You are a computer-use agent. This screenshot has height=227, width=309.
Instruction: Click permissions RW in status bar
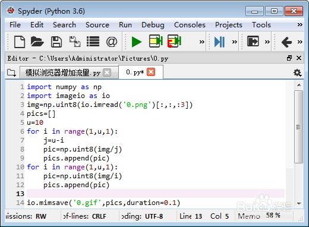tap(26, 216)
